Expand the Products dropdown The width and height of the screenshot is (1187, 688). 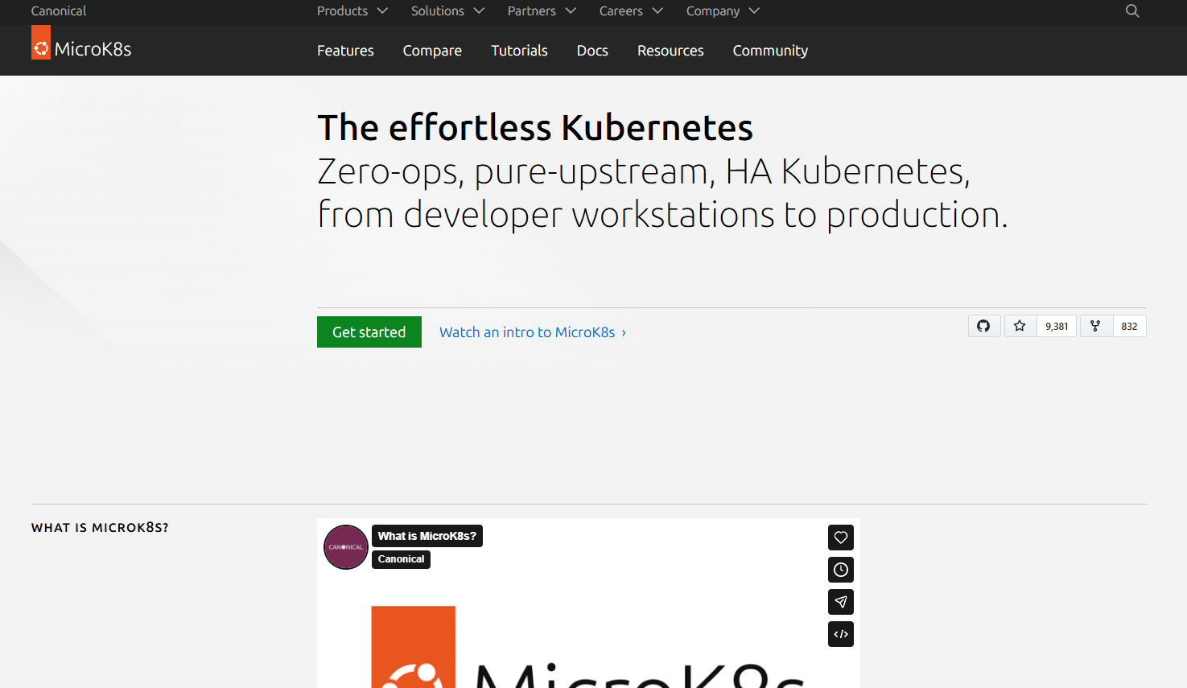click(352, 11)
